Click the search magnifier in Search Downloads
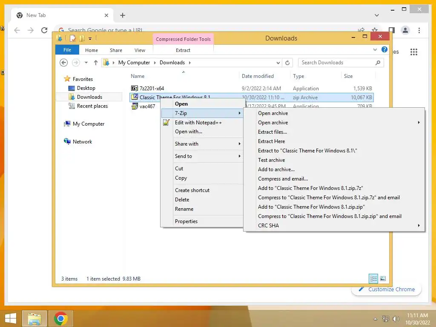The image size is (436, 327). click(378, 63)
